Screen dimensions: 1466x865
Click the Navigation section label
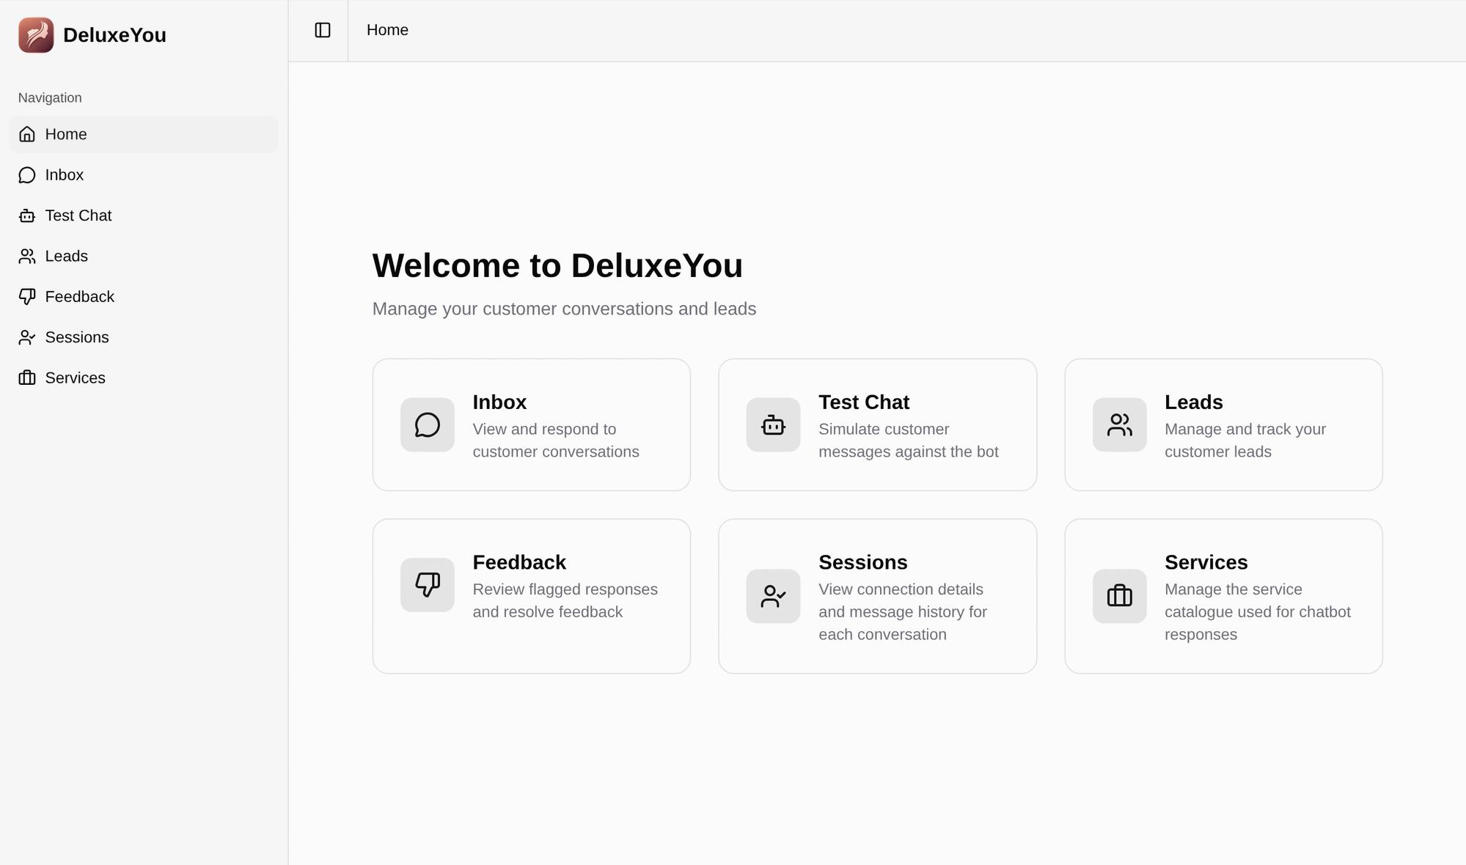point(50,98)
